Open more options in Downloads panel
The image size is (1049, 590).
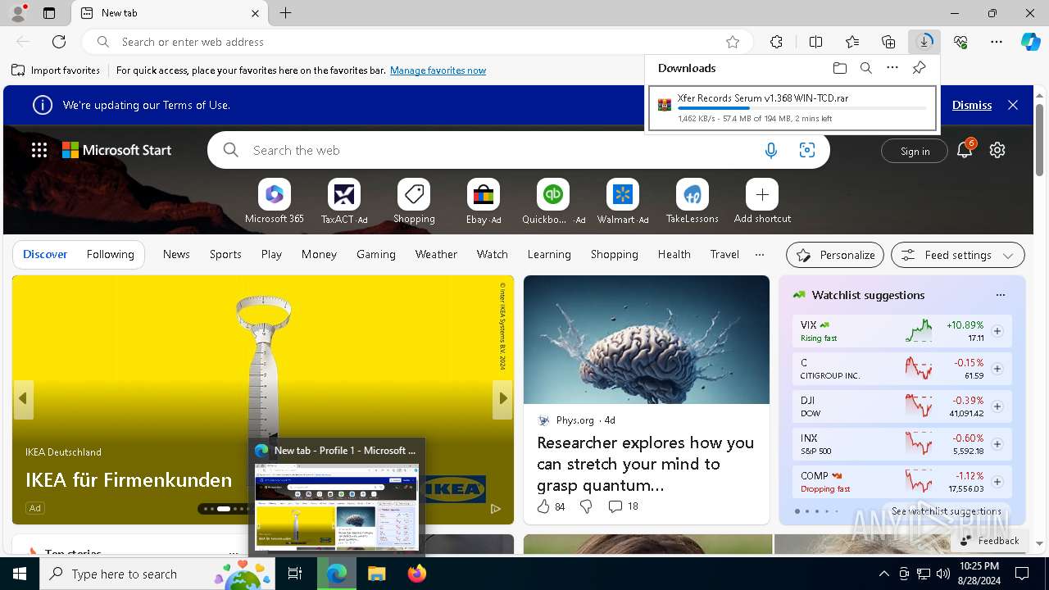[892, 68]
